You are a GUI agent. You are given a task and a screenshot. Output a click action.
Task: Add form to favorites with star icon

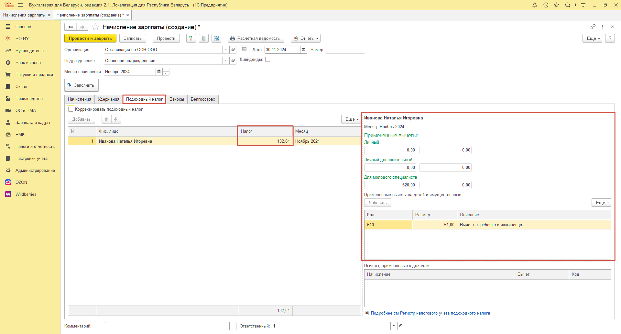pyautogui.click(x=95, y=27)
